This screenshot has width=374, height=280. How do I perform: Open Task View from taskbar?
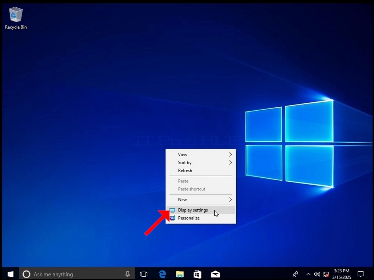(144, 274)
